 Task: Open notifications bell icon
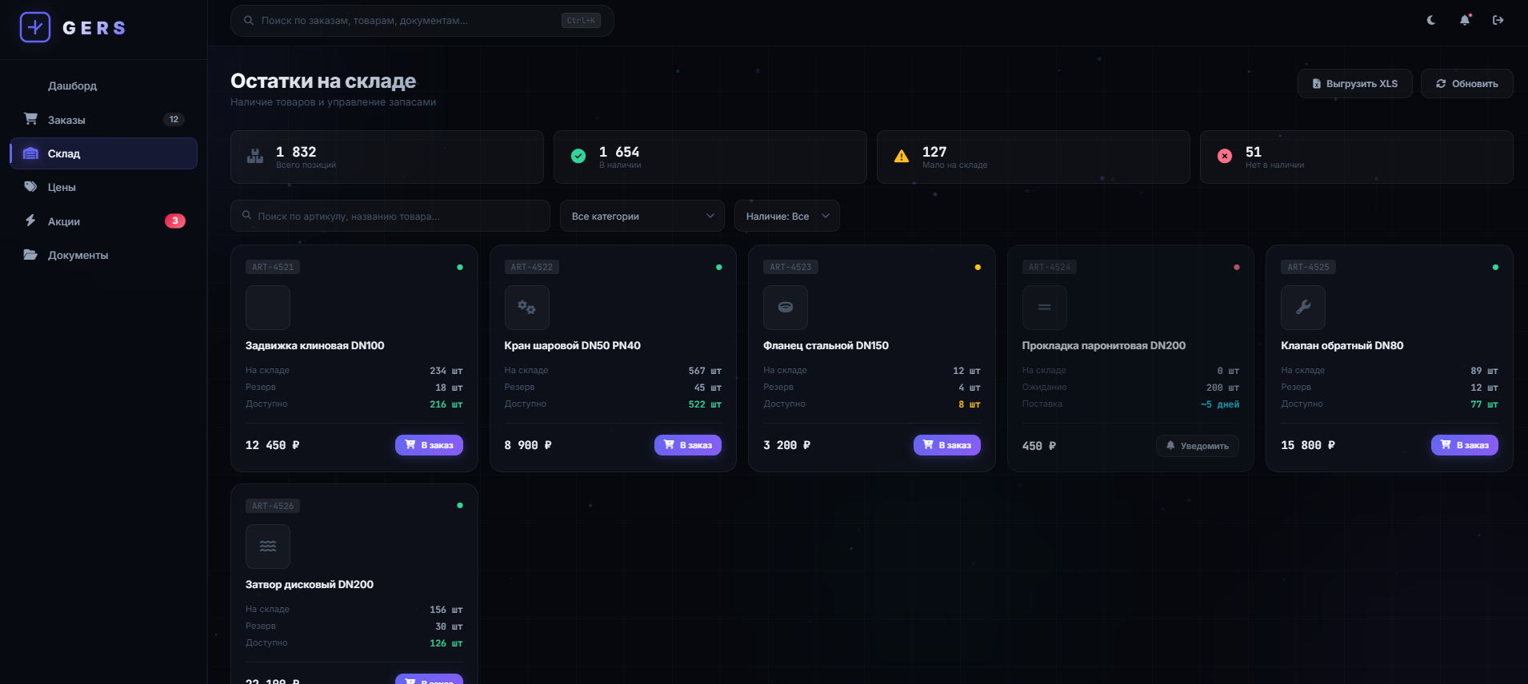tap(1465, 20)
